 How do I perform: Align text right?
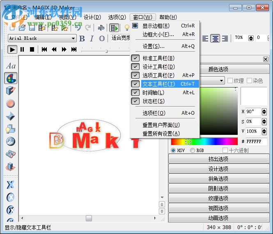[x=225, y=38]
